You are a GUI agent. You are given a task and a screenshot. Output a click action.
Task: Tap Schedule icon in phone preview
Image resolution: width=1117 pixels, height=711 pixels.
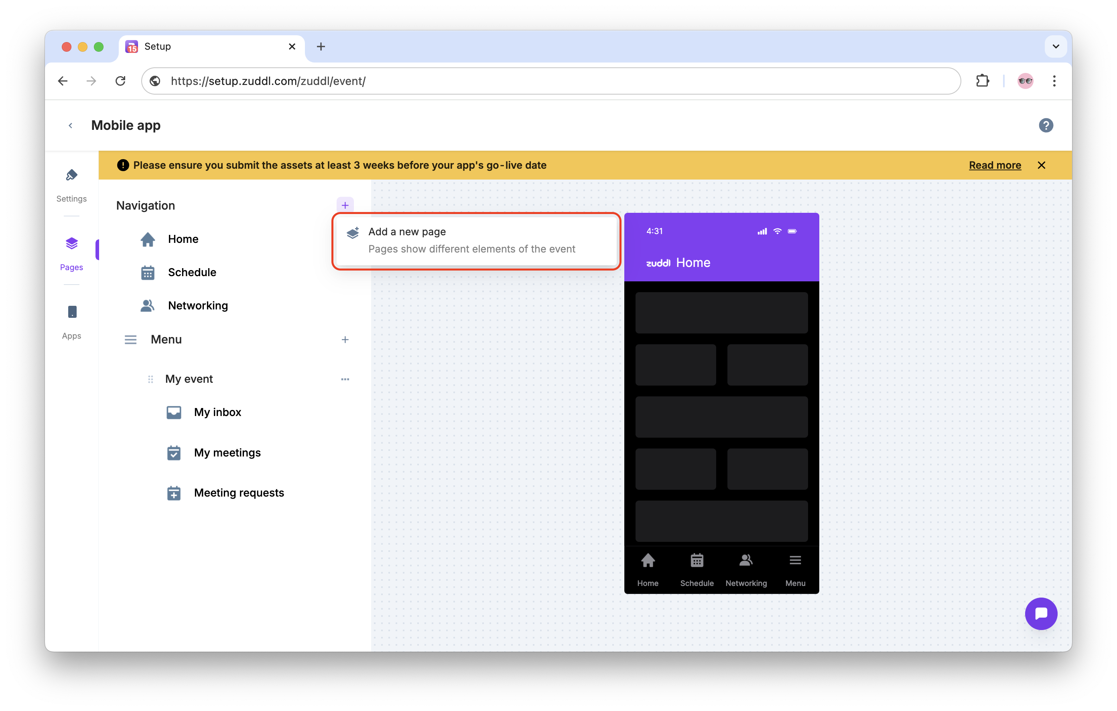(x=697, y=561)
